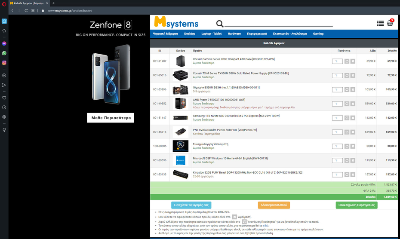Click product ID 001-45314
400x239 pixels.
(160, 132)
